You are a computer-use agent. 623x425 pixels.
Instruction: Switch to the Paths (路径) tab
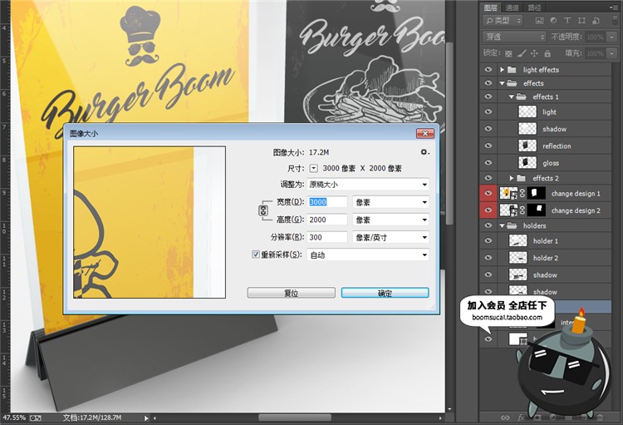pyautogui.click(x=534, y=7)
